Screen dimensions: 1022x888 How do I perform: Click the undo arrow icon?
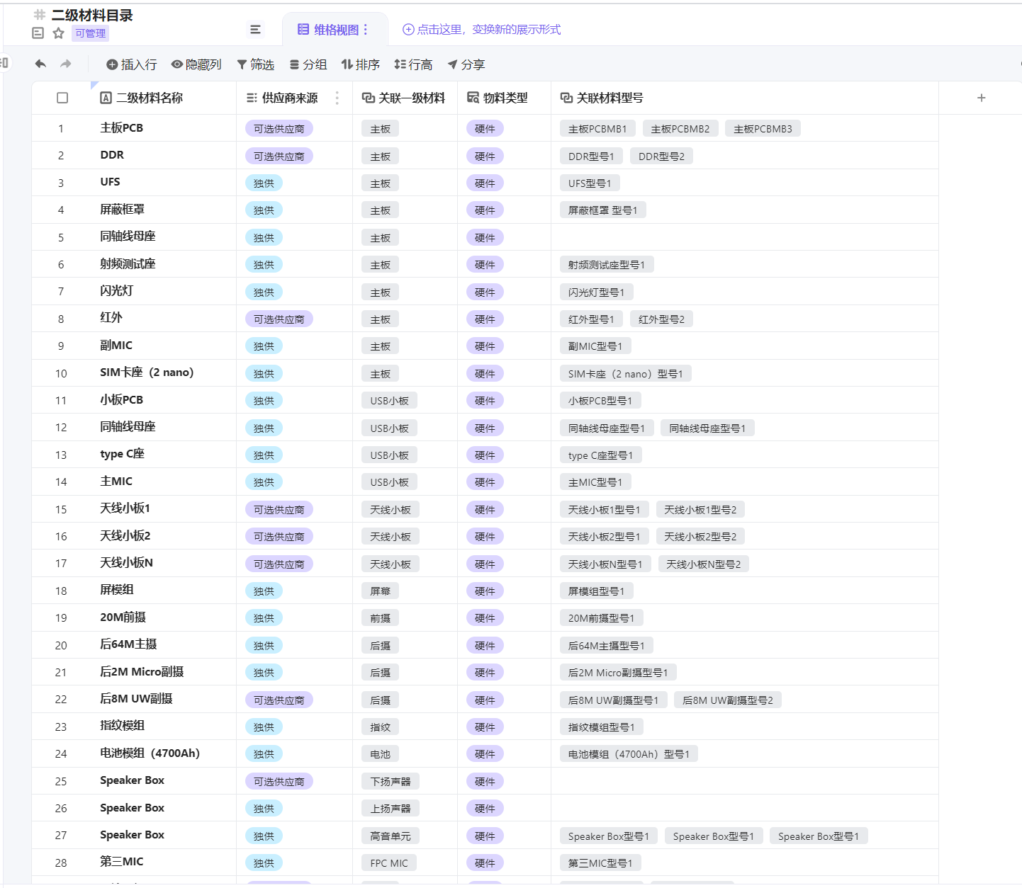coord(40,64)
